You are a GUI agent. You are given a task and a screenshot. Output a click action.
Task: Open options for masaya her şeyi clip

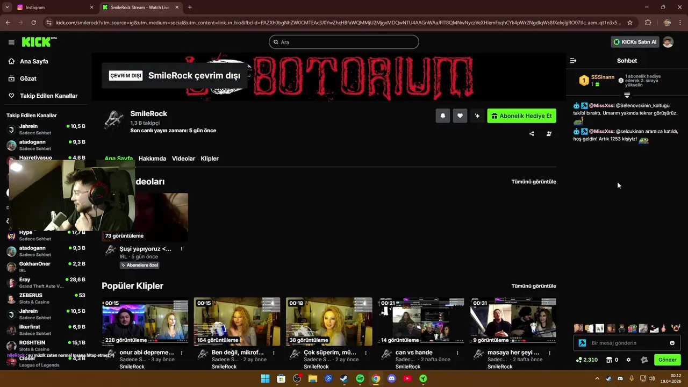coord(549,353)
